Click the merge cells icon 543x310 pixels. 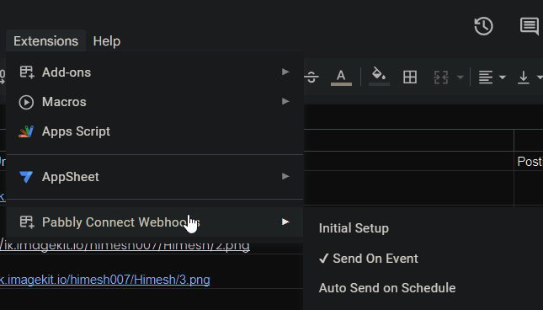441,77
